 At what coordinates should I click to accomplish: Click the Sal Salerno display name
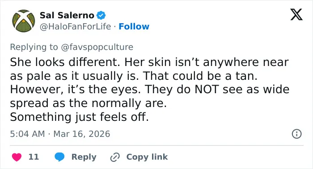click(x=67, y=15)
